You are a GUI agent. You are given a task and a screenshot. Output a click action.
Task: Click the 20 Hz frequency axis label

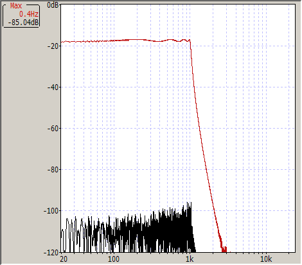click(64, 259)
